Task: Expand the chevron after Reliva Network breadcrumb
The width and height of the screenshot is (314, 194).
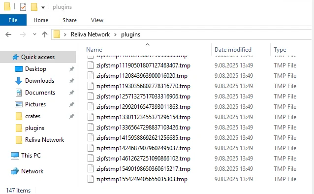Action: (x=115, y=34)
